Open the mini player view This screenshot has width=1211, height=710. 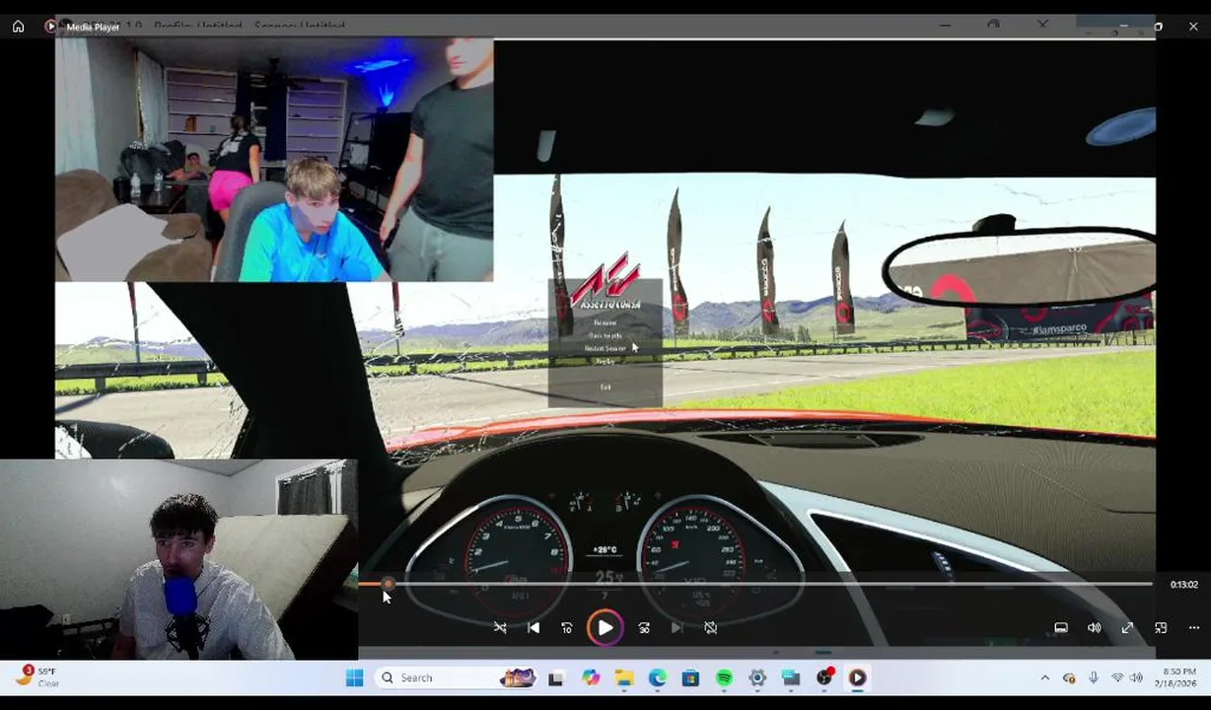(x=1161, y=628)
